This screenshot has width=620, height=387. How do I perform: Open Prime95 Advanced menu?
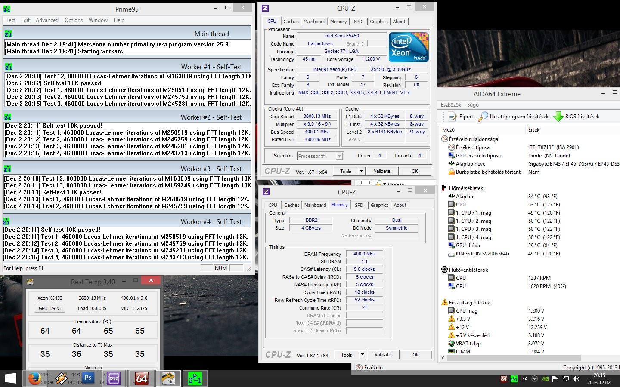[47, 20]
